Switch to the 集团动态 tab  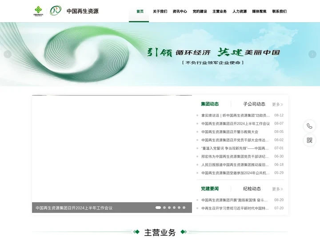coord(210,104)
